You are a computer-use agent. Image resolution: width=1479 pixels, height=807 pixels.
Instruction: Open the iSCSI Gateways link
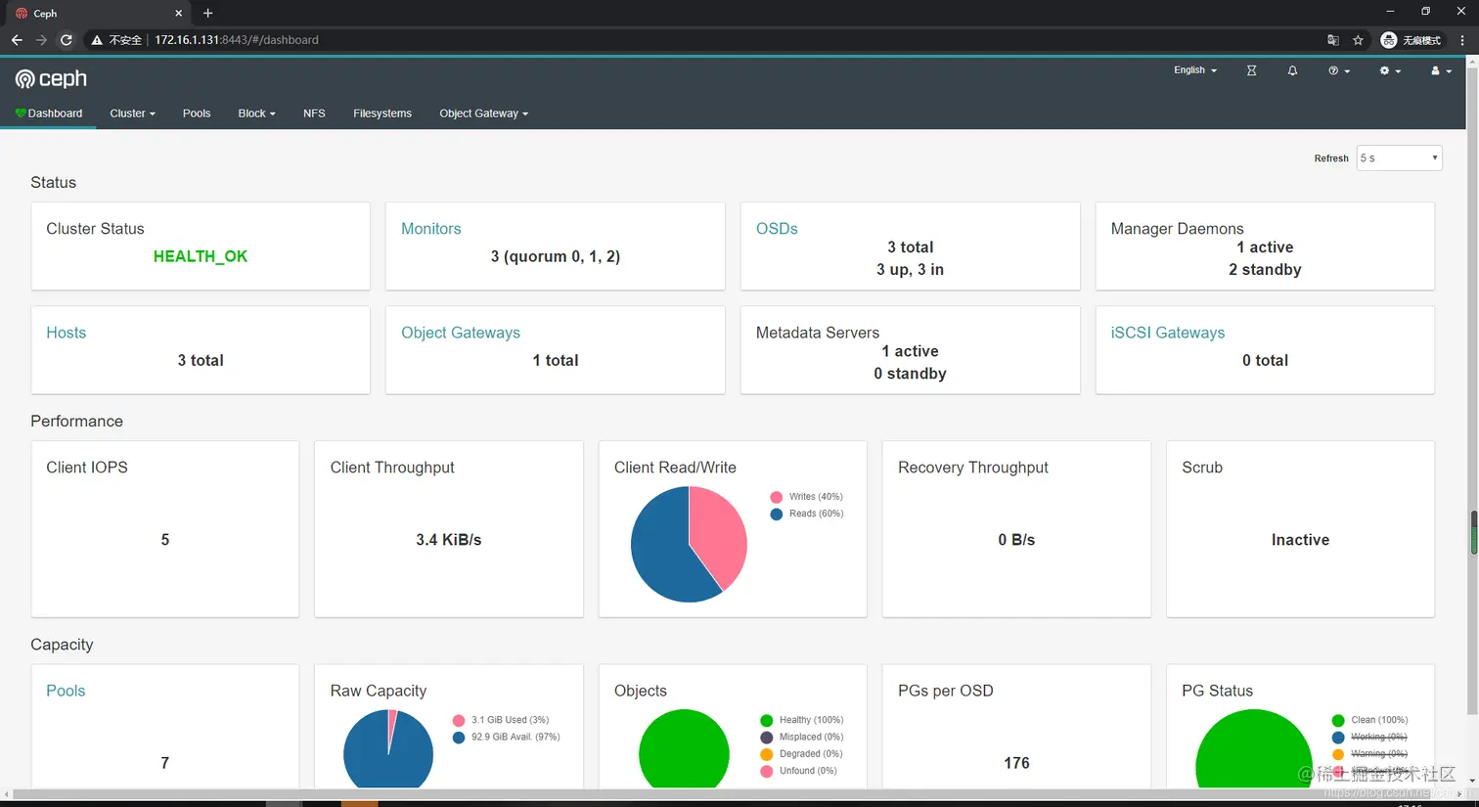(x=1168, y=333)
